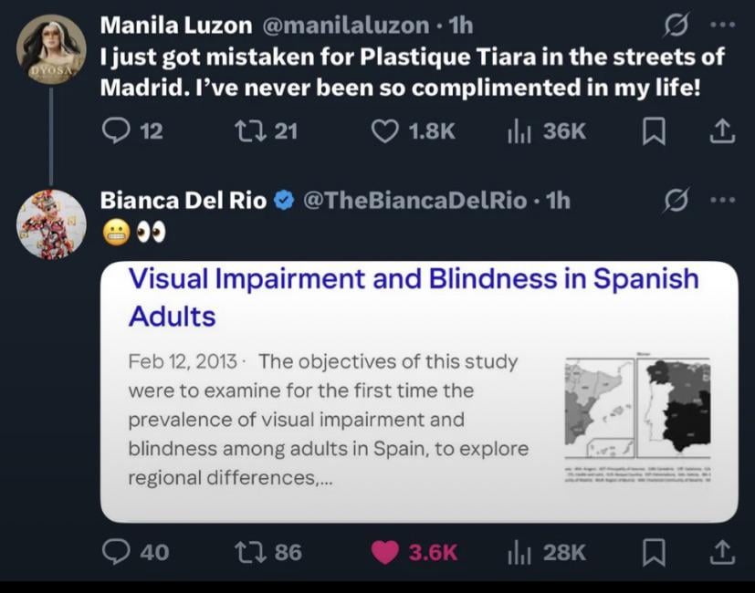
Task: Share Manila Luzon's tweet
Action: tap(721, 131)
